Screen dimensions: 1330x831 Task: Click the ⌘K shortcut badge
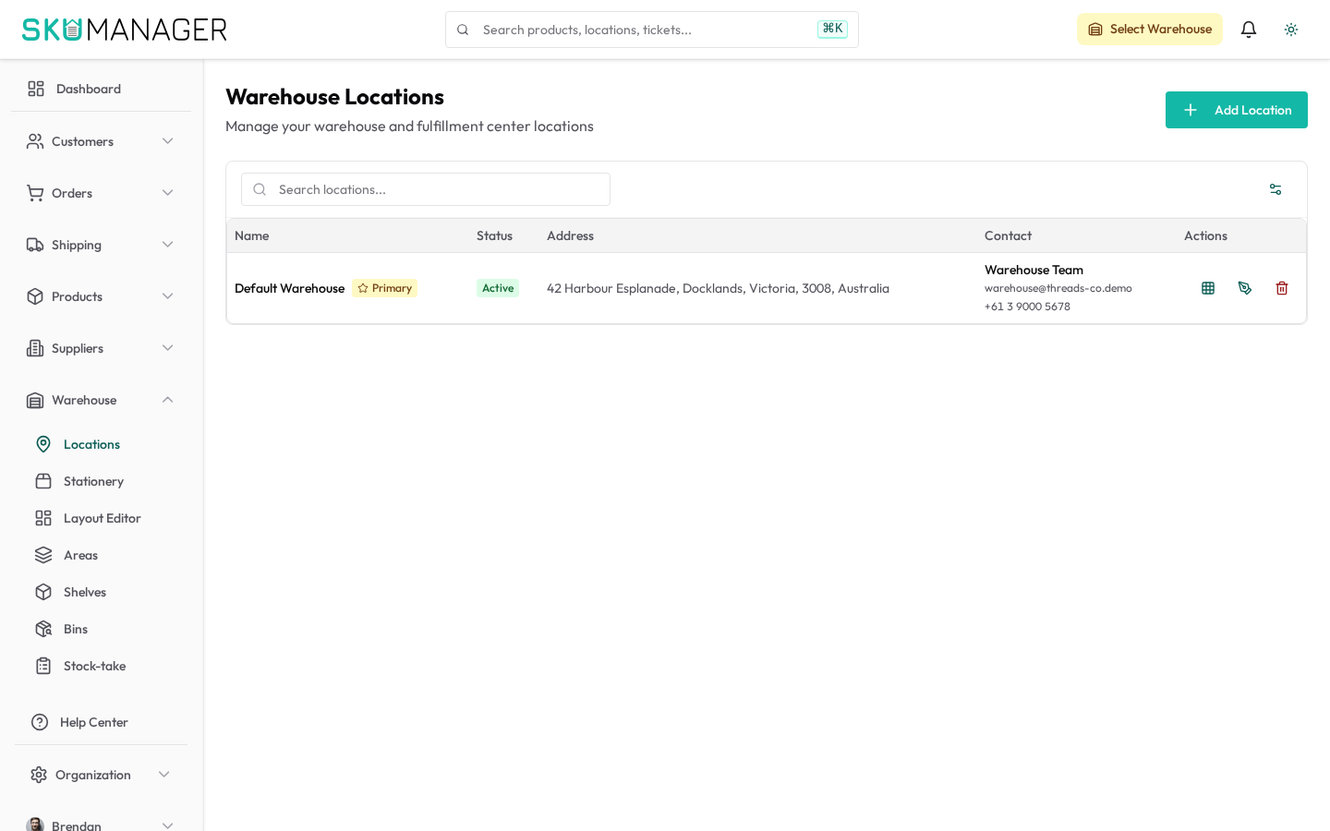coord(832,29)
